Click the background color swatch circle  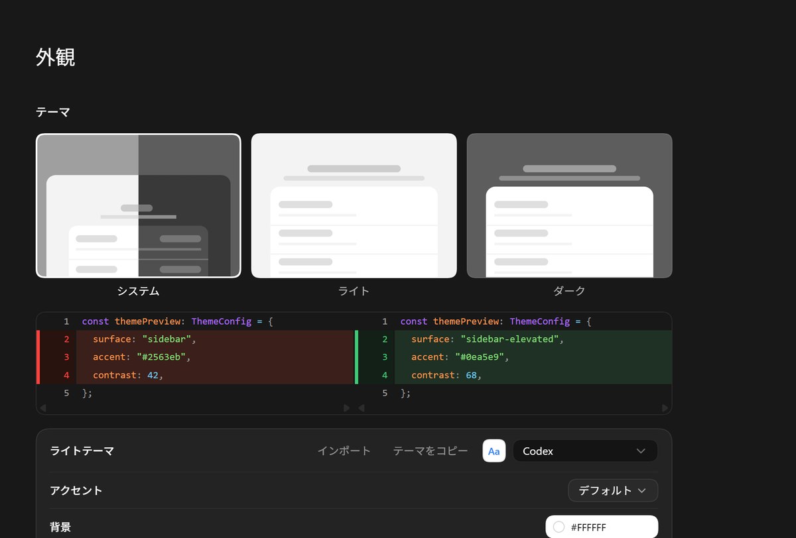(559, 527)
